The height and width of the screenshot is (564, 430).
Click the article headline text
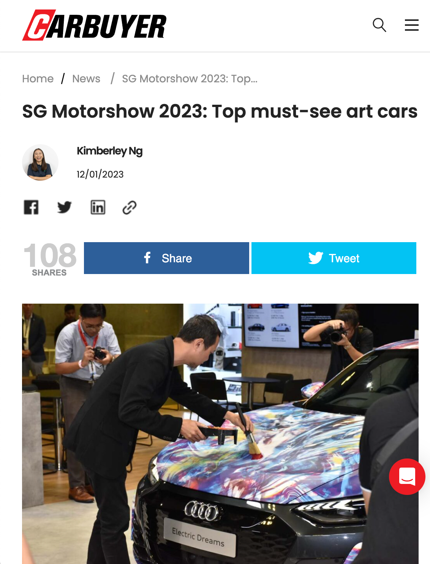[220, 112]
